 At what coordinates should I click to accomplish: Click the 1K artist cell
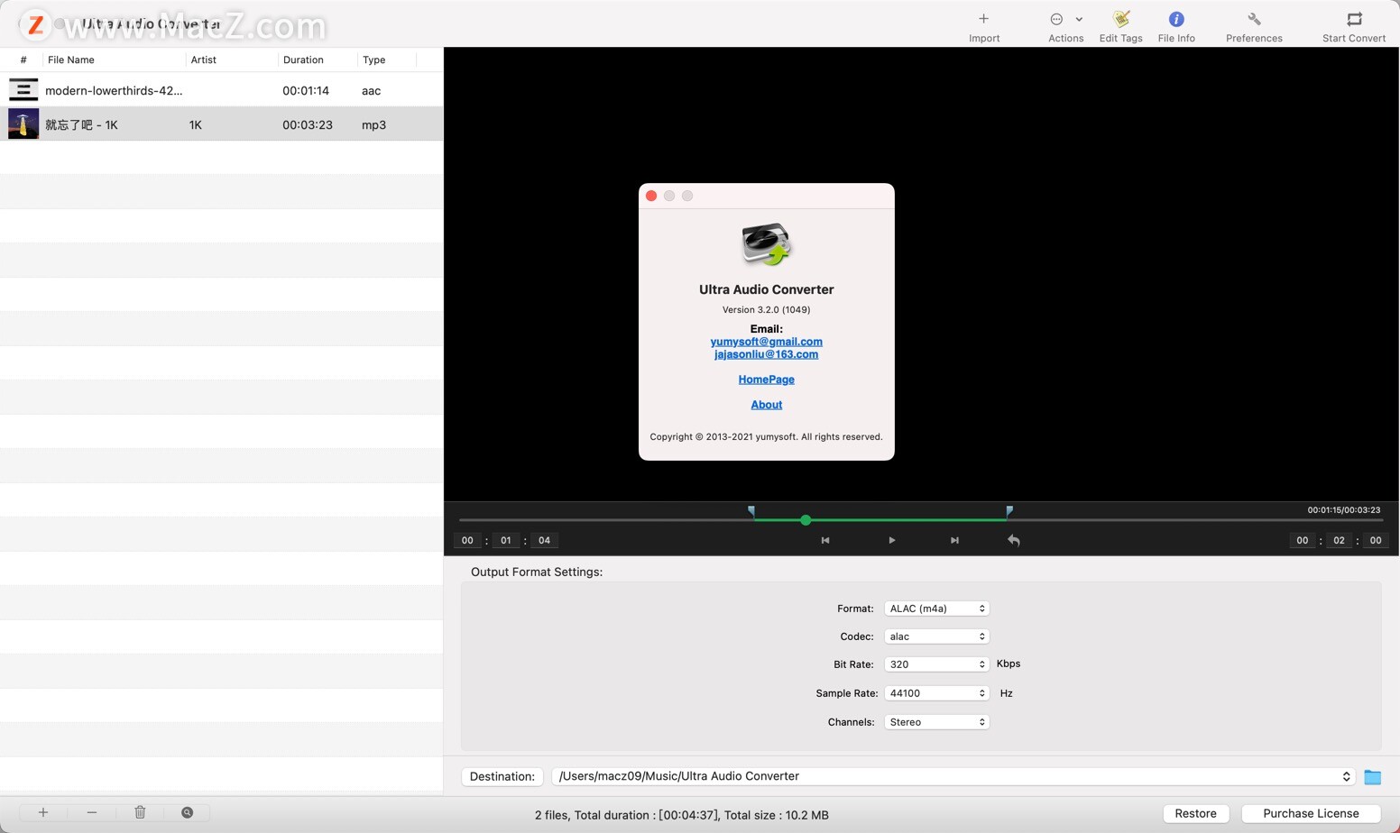[x=195, y=124]
